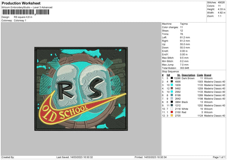Click the 'Page 1 of 1' footer text
The image size is (227, 160).
pos(219,157)
